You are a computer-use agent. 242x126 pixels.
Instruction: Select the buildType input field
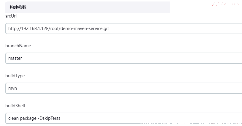(124, 88)
